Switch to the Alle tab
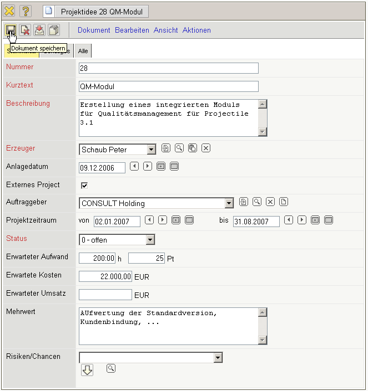The height and width of the screenshot is (391, 368). [x=83, y=51]
